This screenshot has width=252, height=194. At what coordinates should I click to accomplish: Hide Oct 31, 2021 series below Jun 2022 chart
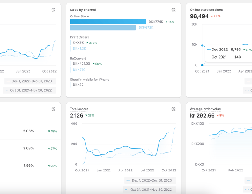tap(28, 90)
